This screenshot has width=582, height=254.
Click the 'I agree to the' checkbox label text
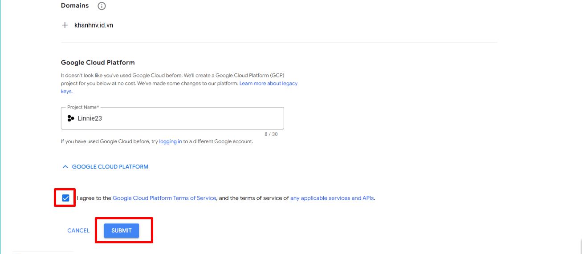pos(94,198)
